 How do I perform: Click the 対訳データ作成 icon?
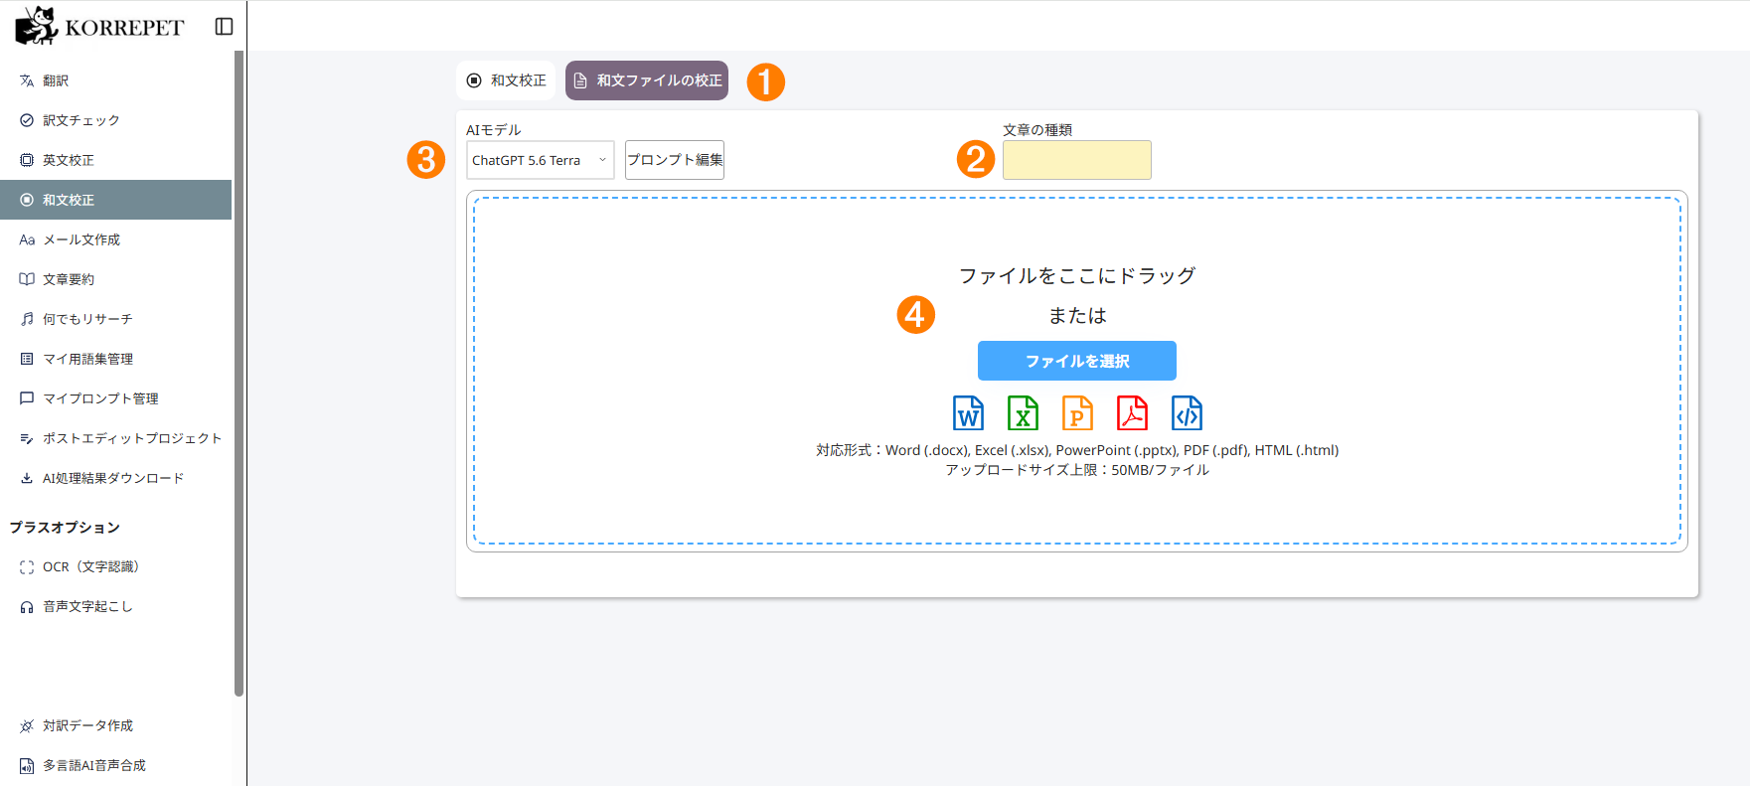click(27, 726)
